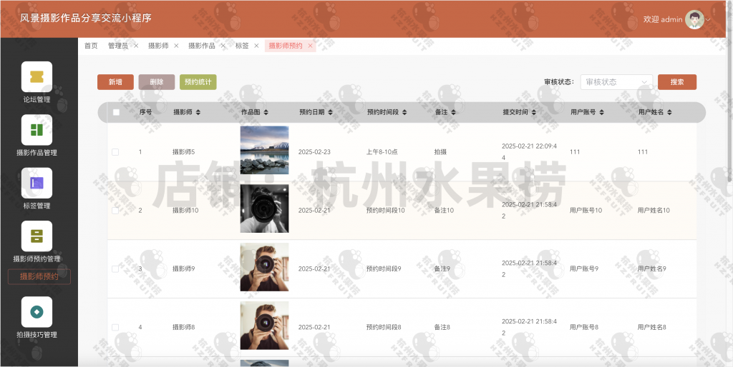
Task: Check the row for 摄影师8
Action: (115, 327)
